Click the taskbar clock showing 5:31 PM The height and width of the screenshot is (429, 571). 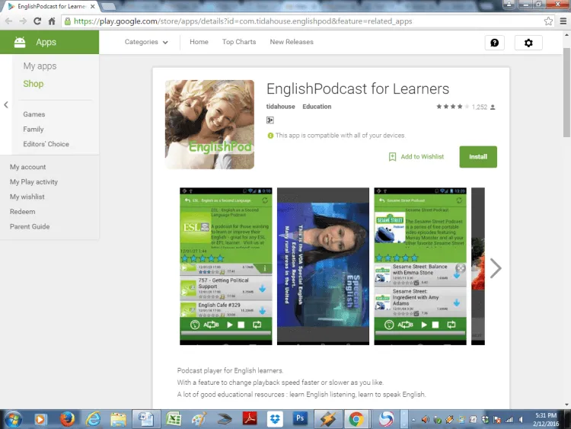click(x=546, y=420)
